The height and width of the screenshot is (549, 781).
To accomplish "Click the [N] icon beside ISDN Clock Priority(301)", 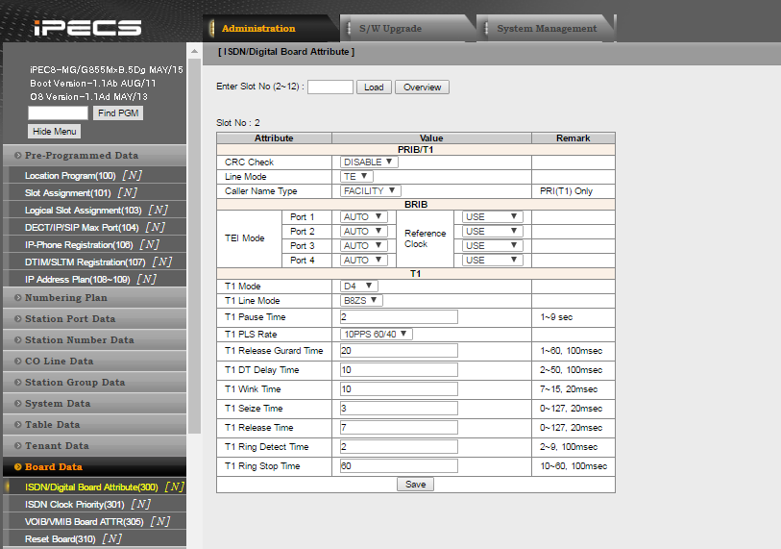I will tap(139, 504).
